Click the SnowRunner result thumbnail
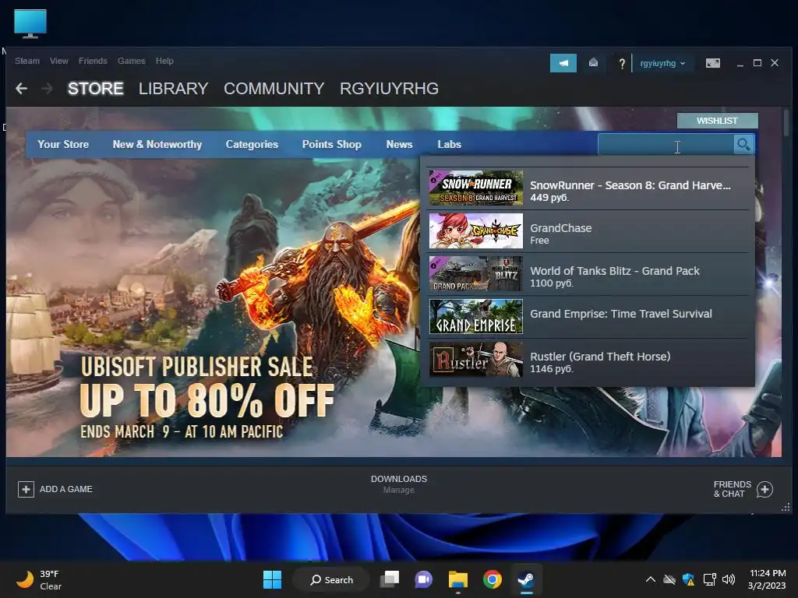This screenshot has height=598, width=798. [x=476, y=188]
